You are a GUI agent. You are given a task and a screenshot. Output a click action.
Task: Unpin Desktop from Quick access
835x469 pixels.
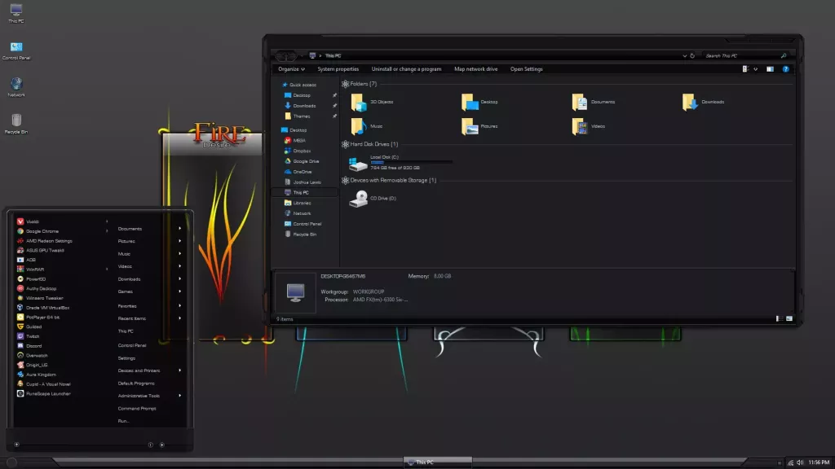(334, 95)
